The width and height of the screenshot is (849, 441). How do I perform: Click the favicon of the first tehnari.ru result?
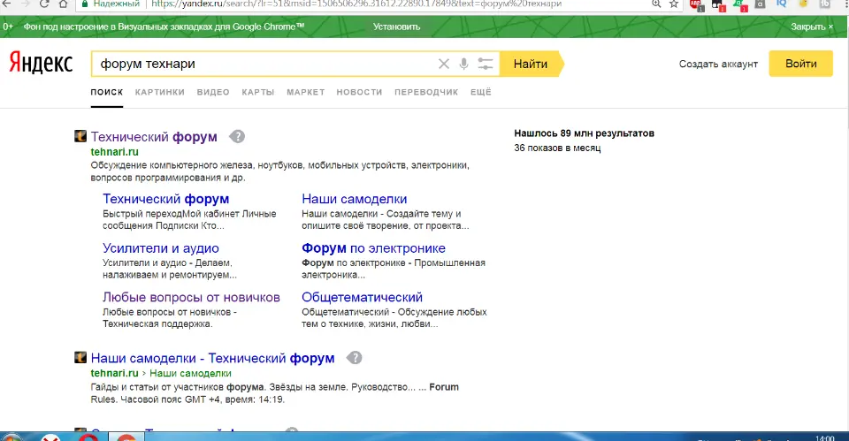(80, 136)
